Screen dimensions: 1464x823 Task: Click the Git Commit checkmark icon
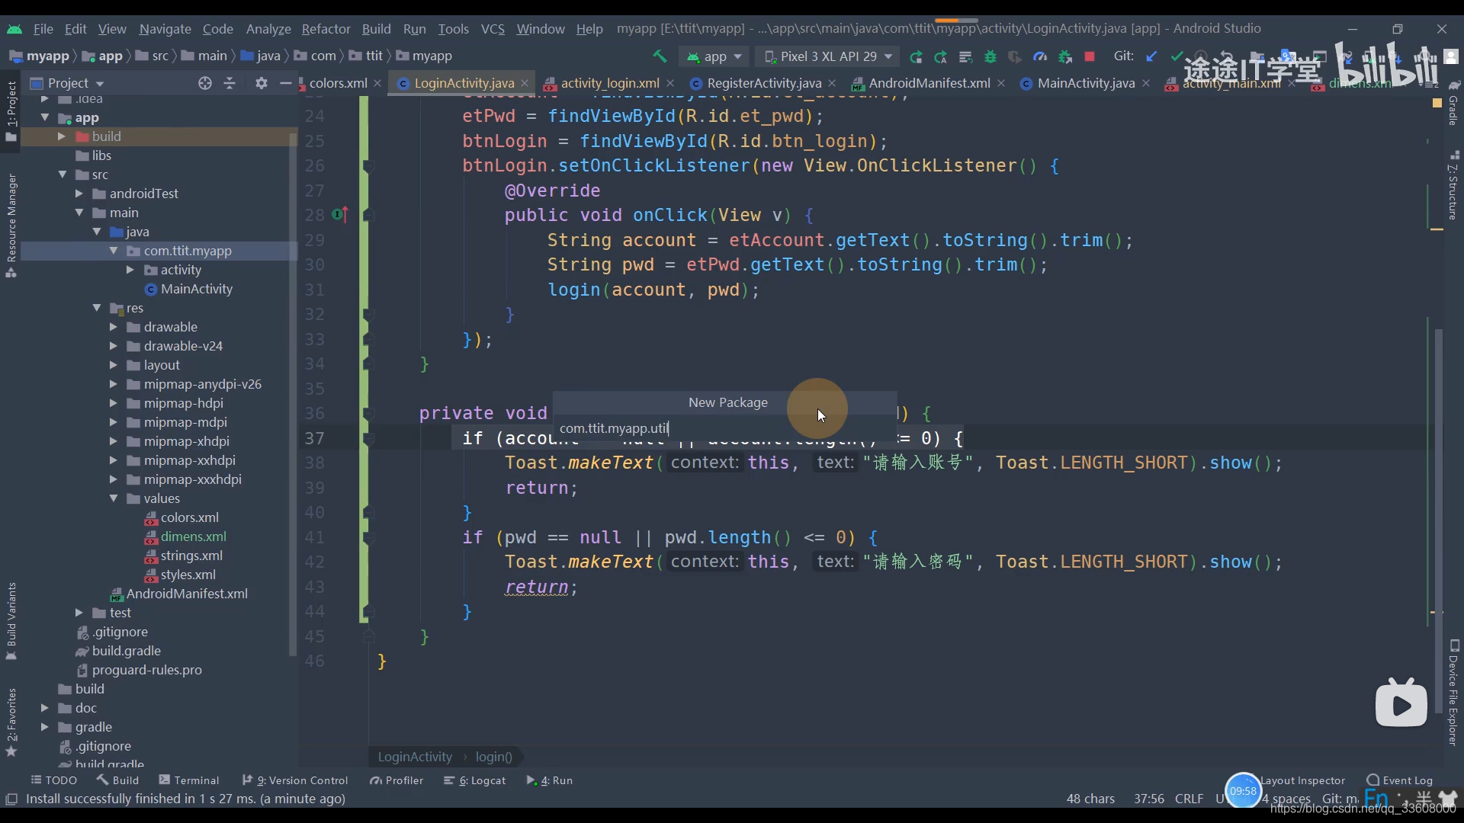(1177, 56)
